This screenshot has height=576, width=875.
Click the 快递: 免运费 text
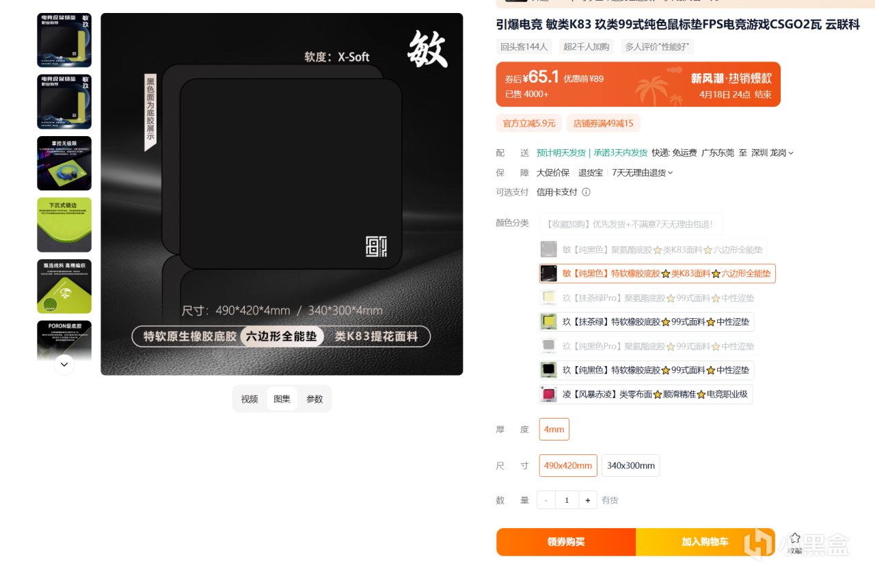click(x=674, y=153)
